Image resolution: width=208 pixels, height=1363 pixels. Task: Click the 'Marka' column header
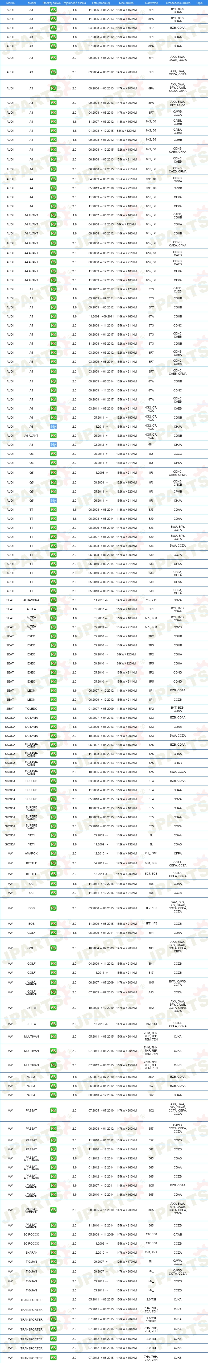(x=10, y=3)
